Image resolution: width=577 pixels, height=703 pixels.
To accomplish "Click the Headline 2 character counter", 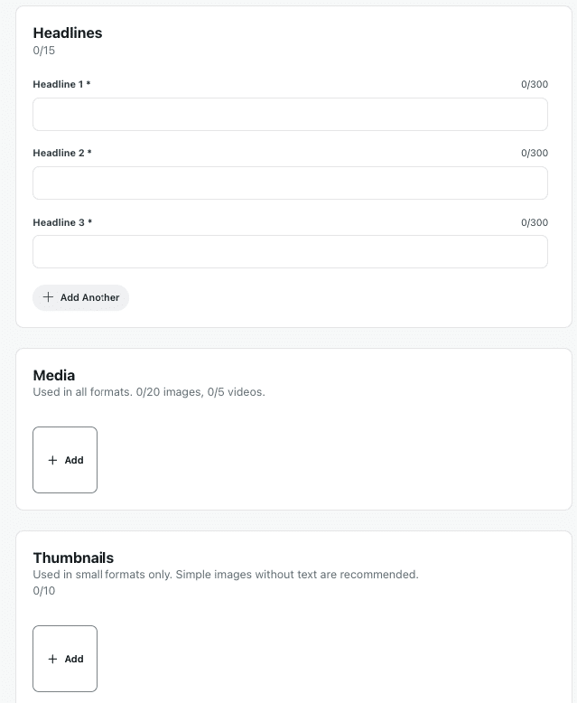I will (x=534, y=153).
